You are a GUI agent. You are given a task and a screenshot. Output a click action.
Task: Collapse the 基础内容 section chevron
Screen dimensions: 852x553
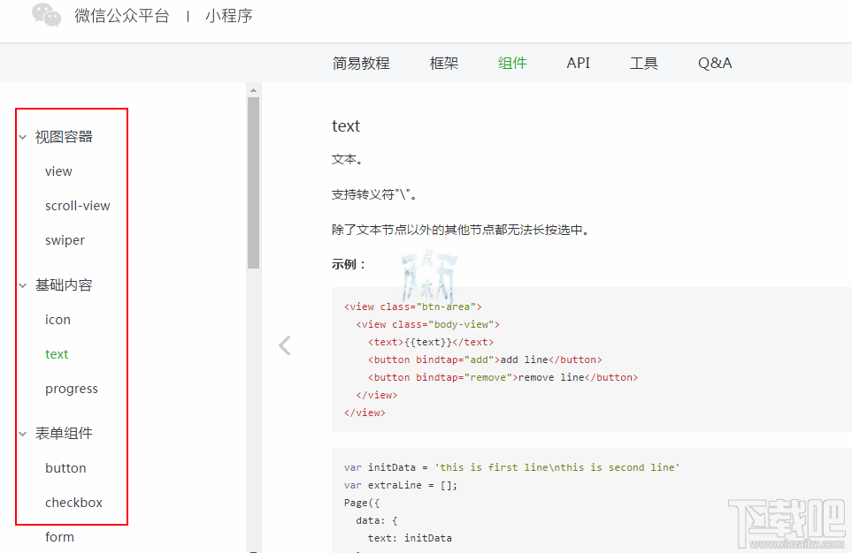[x=23, y=285]
